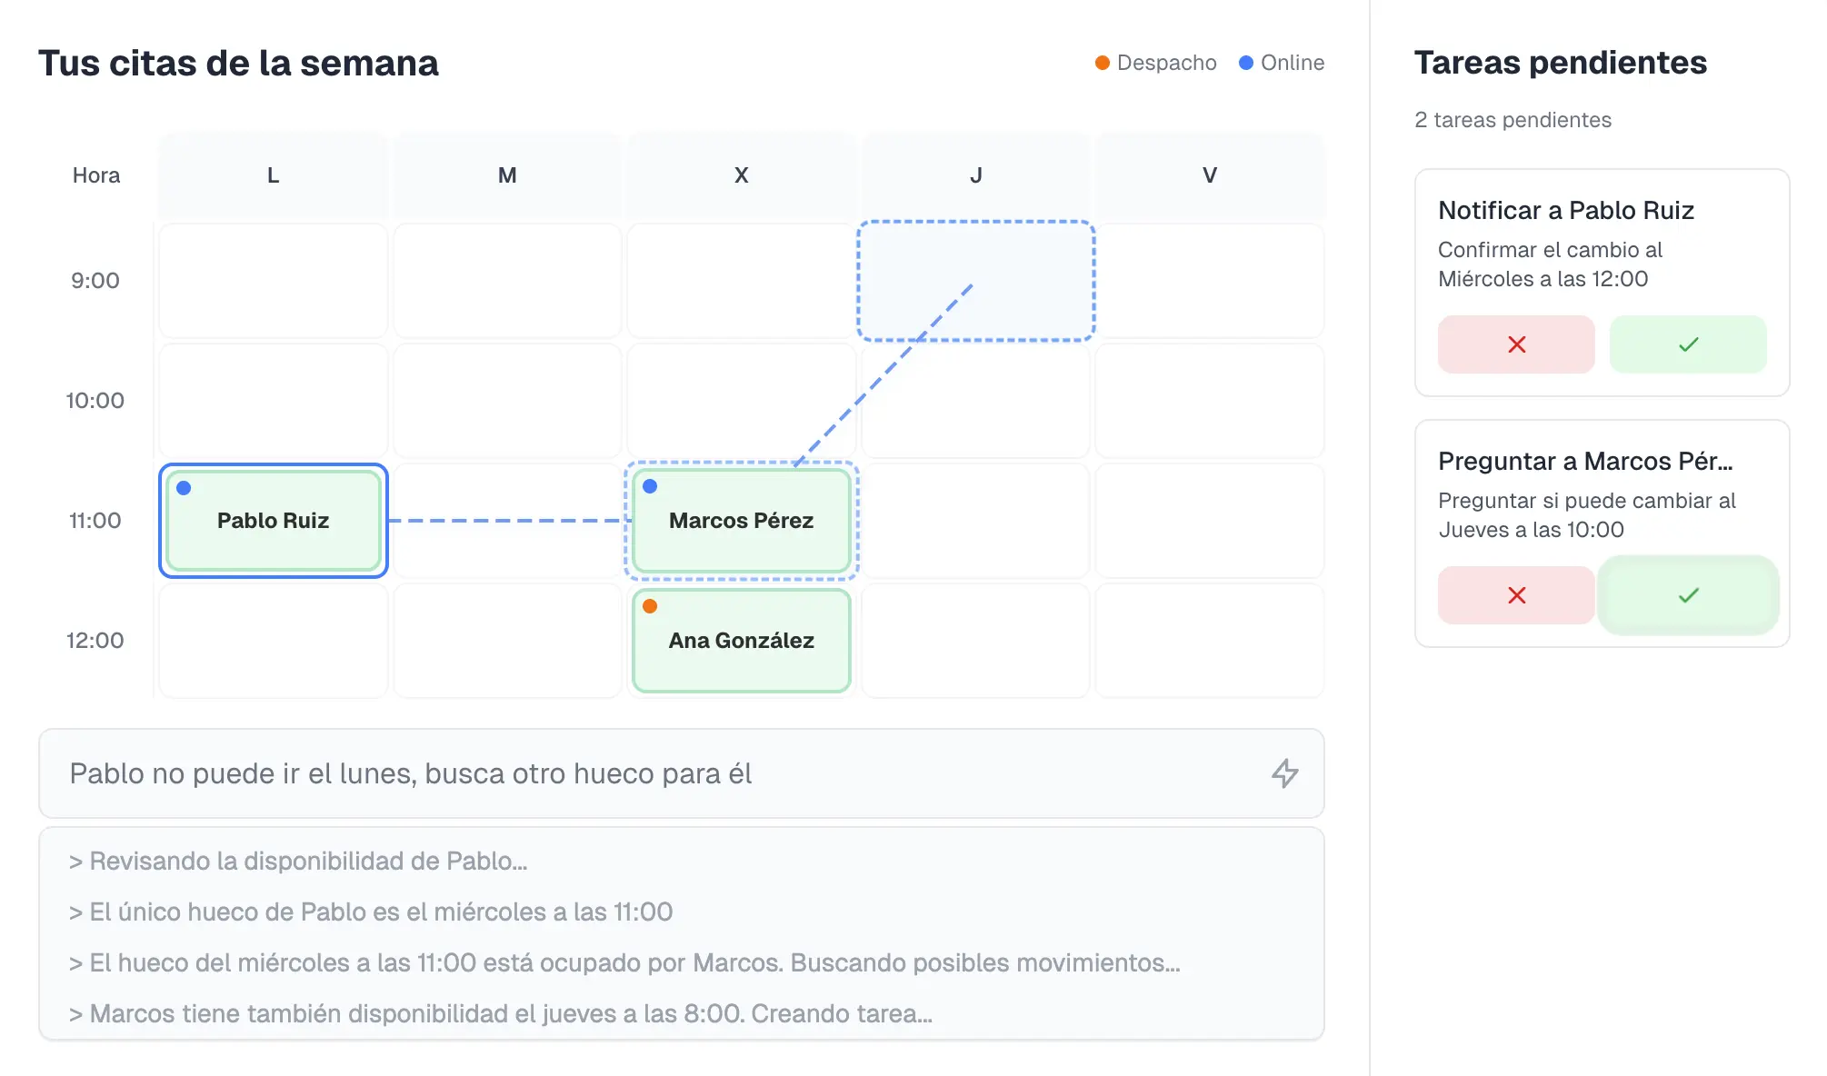
Task: Approve the Notificar a Pablo Ruiz task
Action: 1688,344
